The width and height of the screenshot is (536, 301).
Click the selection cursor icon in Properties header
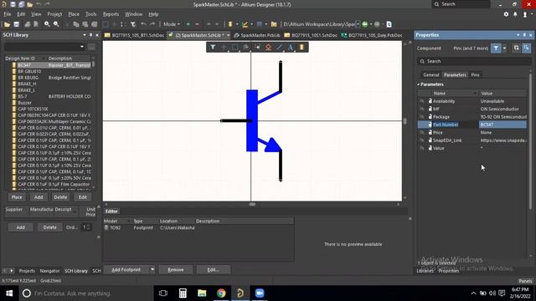pyautogui.click(x=527, y=48)
